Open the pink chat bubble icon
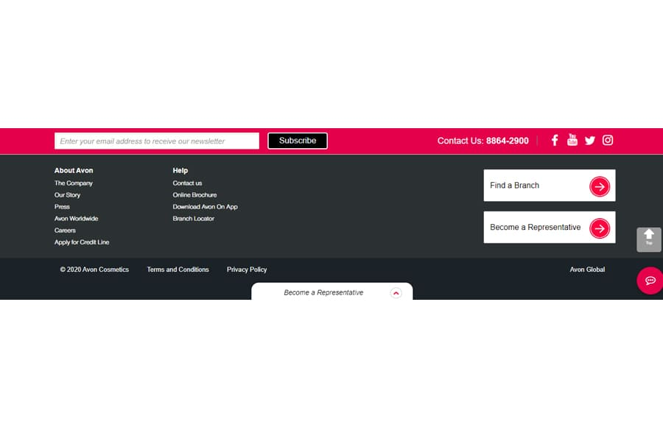 pos(650,281)
